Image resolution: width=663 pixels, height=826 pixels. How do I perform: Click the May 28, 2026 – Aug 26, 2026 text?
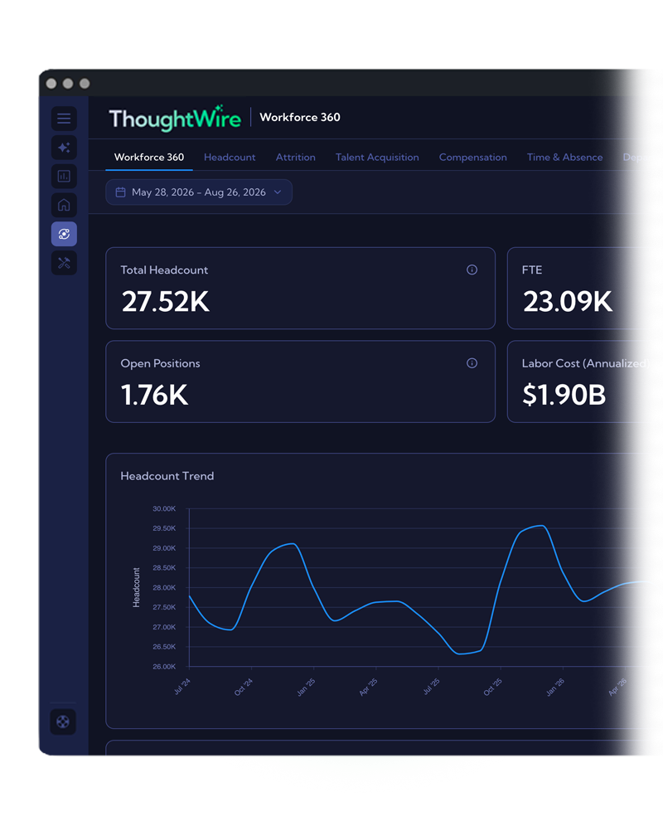click(x=199, y=192)
